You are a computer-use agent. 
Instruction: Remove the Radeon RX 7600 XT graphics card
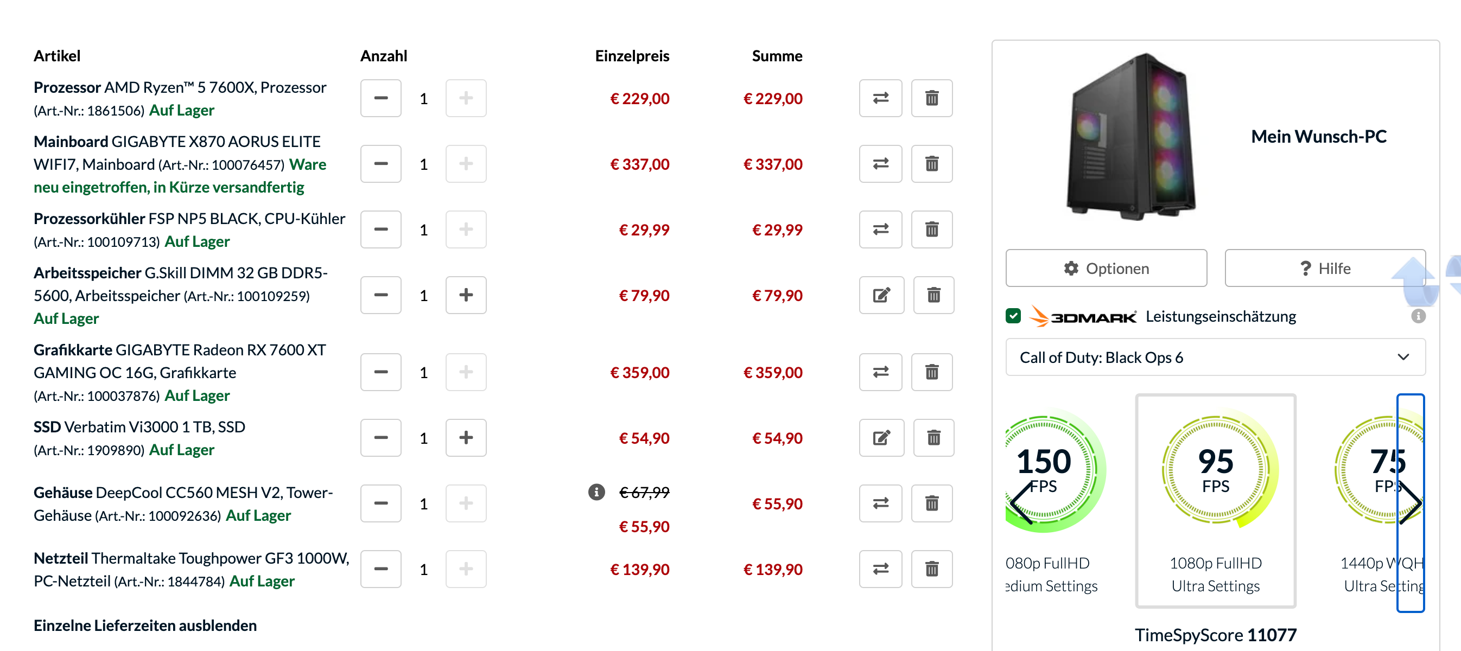pos(931,372)
